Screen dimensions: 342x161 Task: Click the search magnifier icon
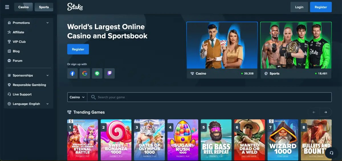point(93,97)
